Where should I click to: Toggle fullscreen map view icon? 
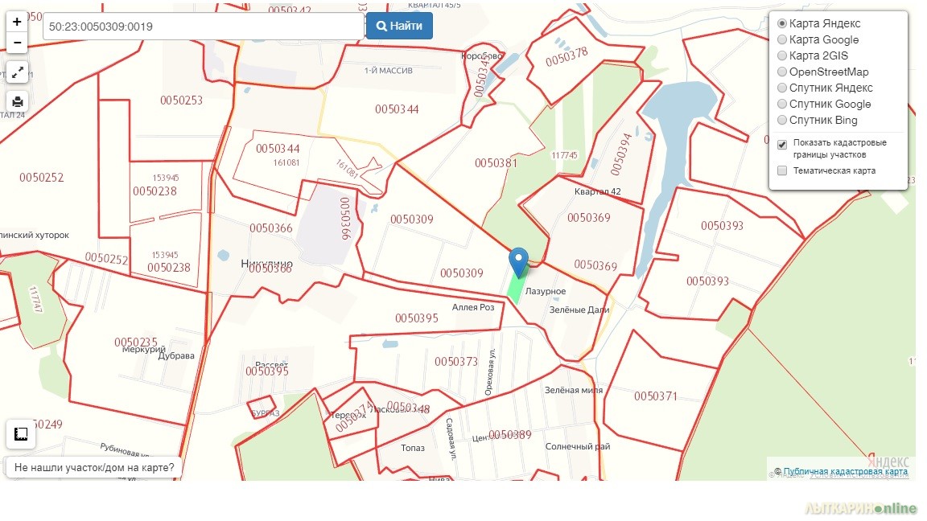click(x=17, y=72)
